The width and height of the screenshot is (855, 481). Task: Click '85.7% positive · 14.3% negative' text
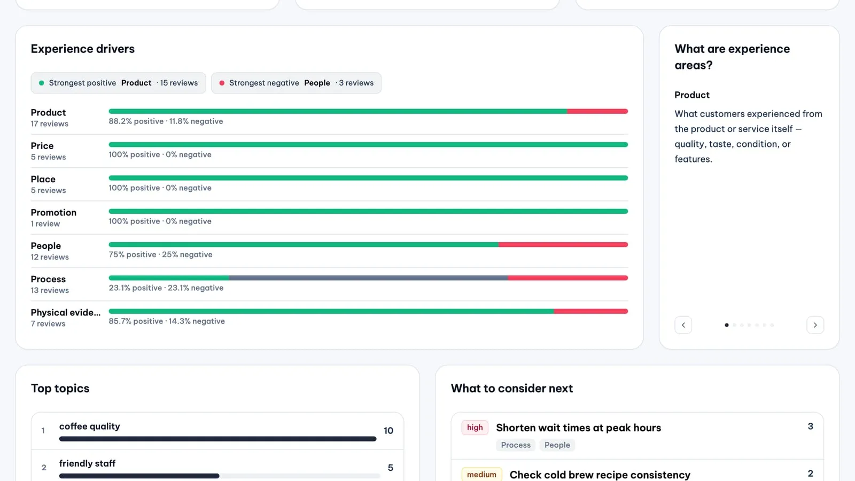click(x=167, y=321)
